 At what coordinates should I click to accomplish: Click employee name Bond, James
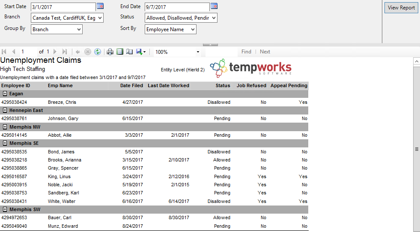coord(61,152)
